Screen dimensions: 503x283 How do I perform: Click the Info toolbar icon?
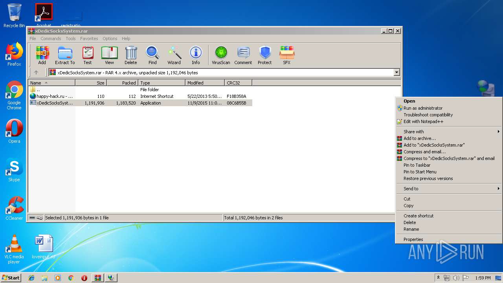point(196,55)
